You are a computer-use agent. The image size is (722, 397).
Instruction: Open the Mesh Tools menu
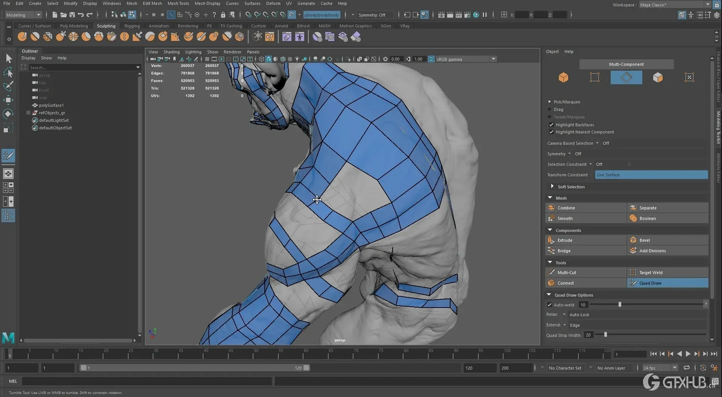point(178,3)
